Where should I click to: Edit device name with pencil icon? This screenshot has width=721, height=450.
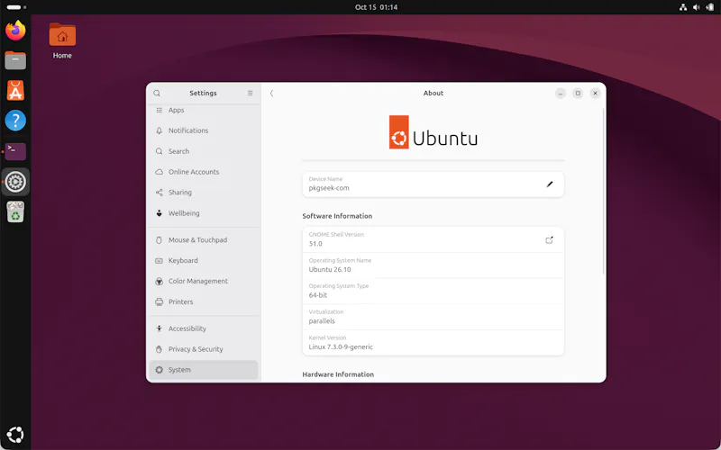[550, 184]
